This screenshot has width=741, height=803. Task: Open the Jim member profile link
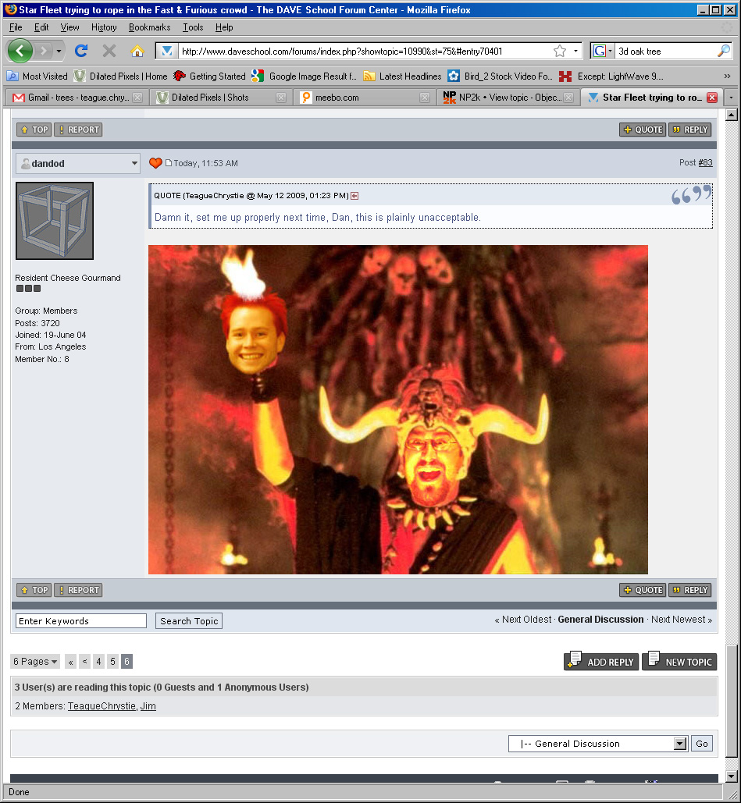148,706
